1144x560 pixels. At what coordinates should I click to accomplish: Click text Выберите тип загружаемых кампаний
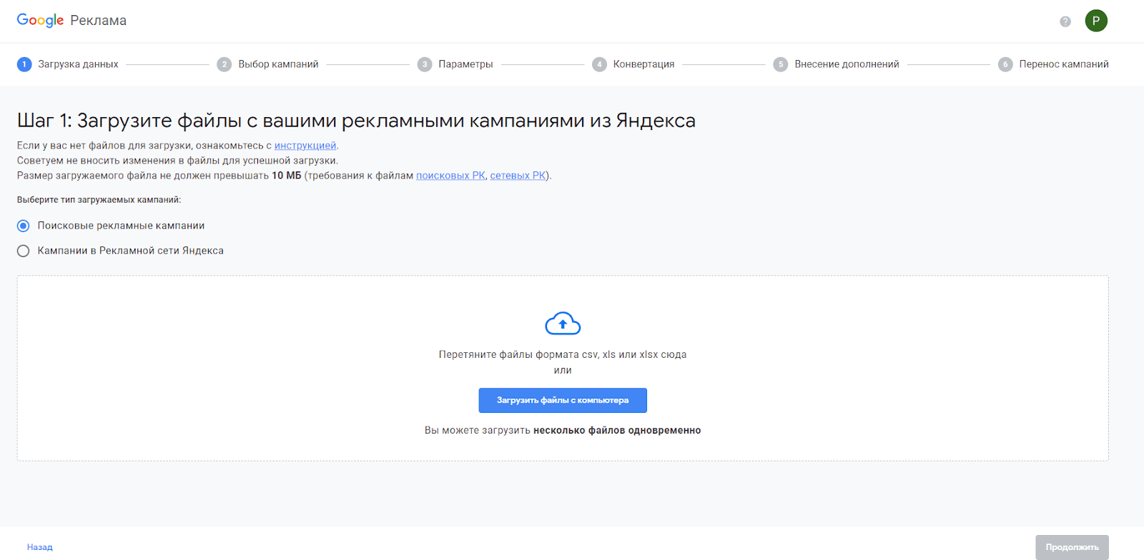pos(99,200)
